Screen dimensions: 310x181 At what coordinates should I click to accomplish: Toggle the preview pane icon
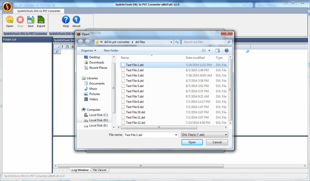click(217, 51)
